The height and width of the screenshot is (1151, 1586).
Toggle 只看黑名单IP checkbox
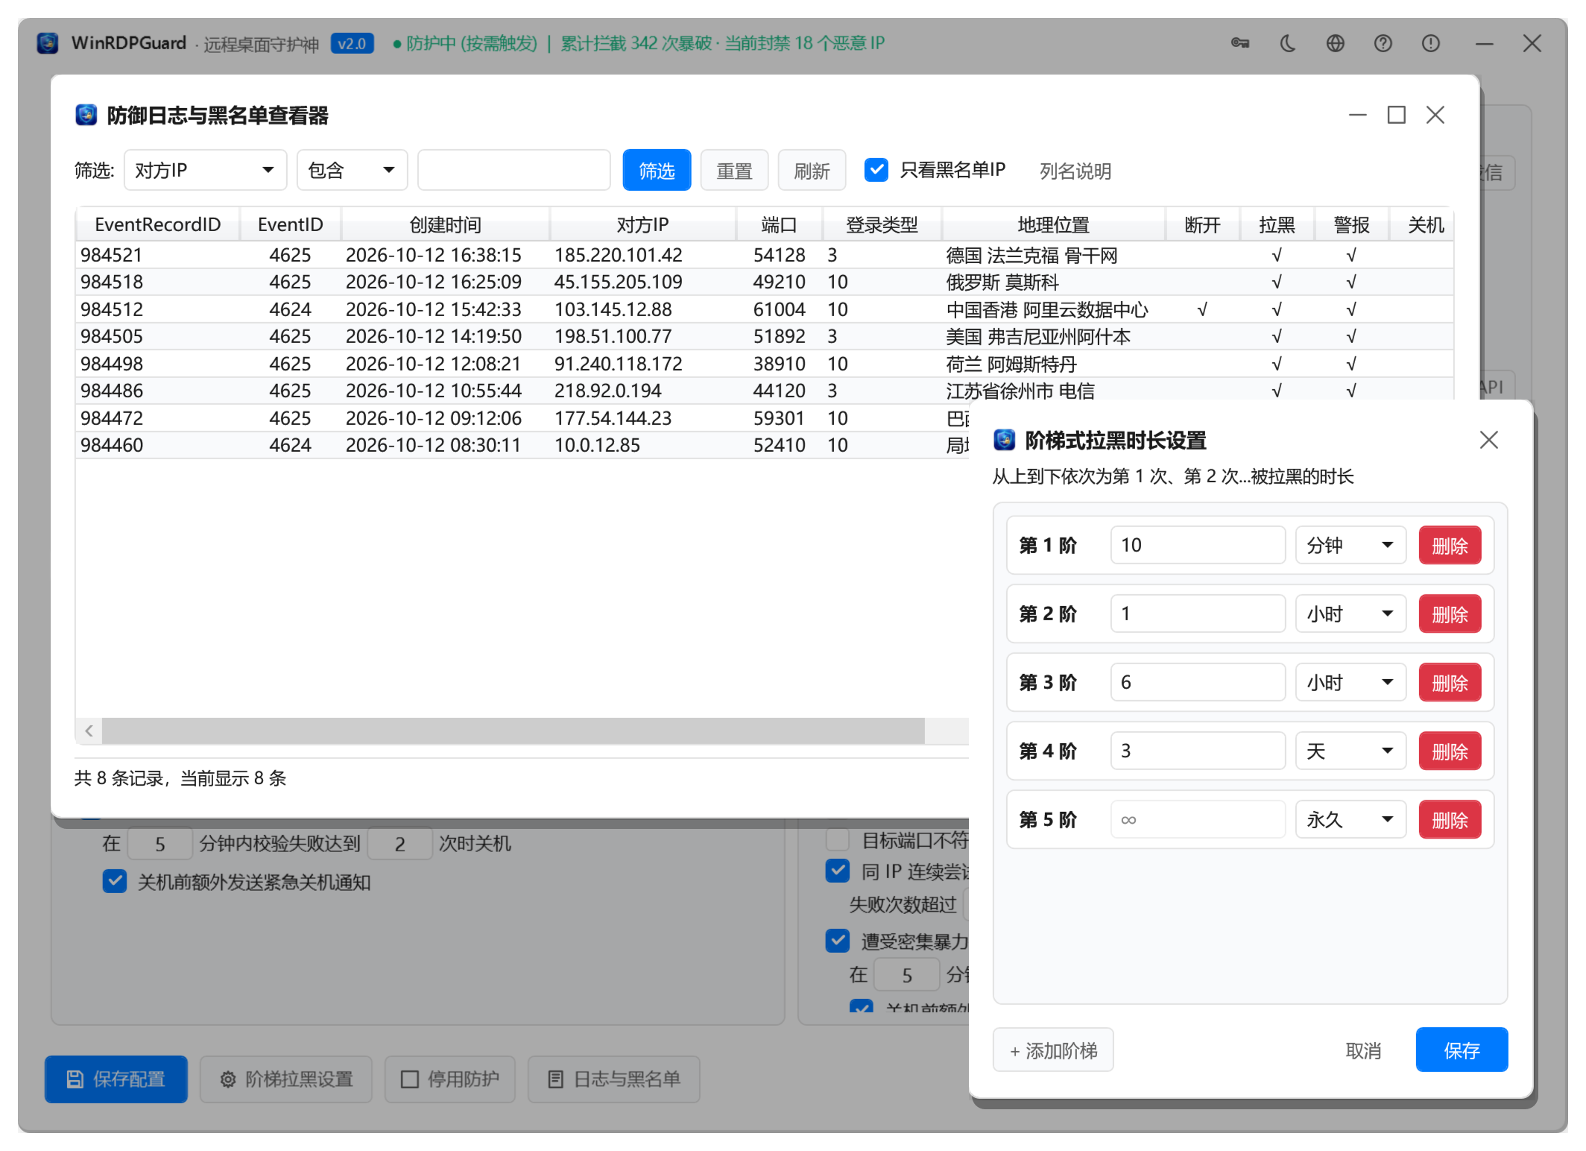876,170
